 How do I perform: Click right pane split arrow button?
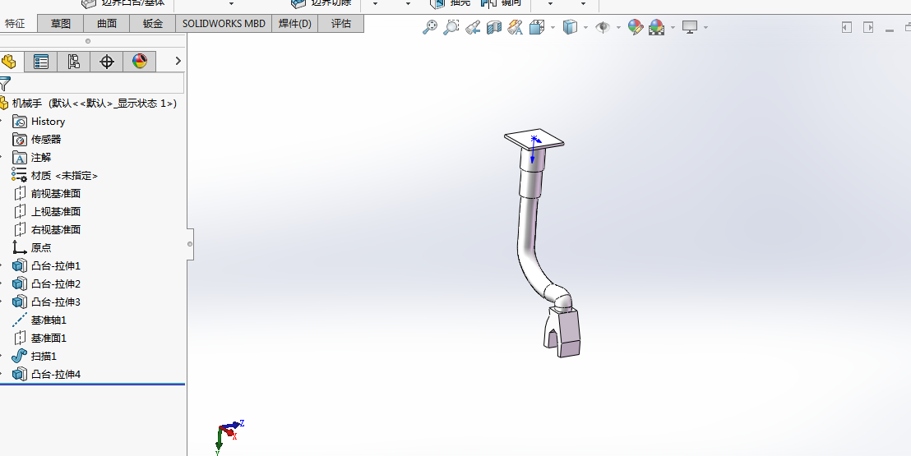(868, 27)
